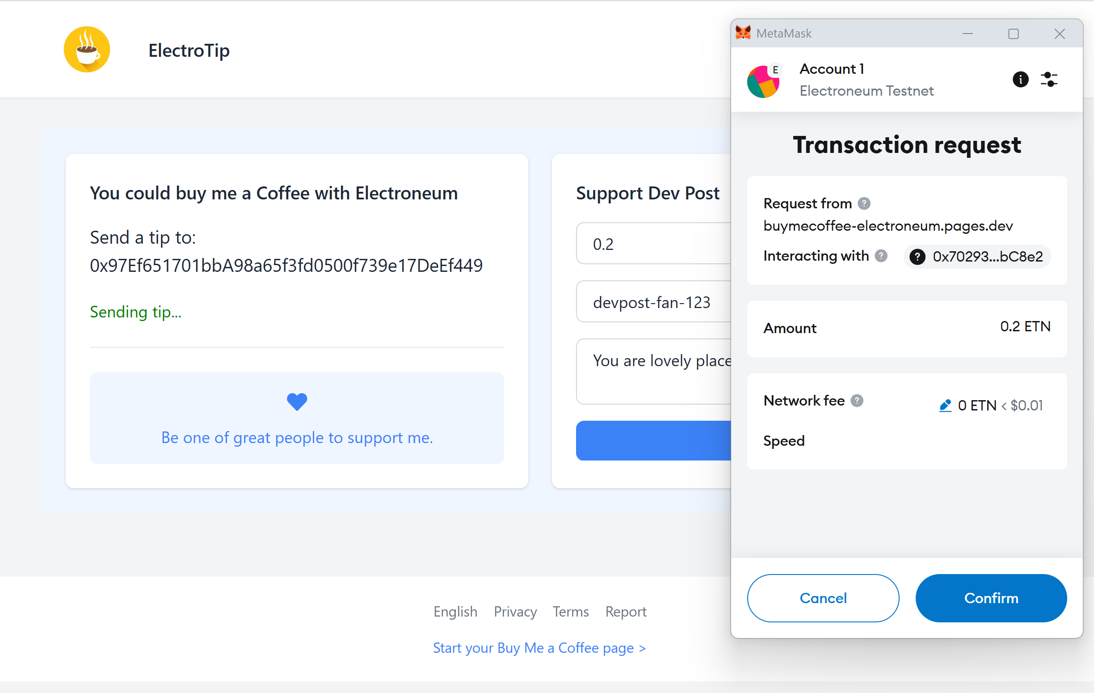Confirm the transaction request
1094x693 pixels.
point(991,598)
